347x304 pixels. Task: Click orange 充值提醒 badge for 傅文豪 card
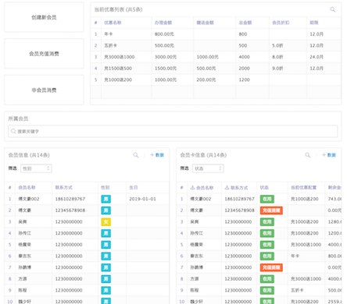271,210
